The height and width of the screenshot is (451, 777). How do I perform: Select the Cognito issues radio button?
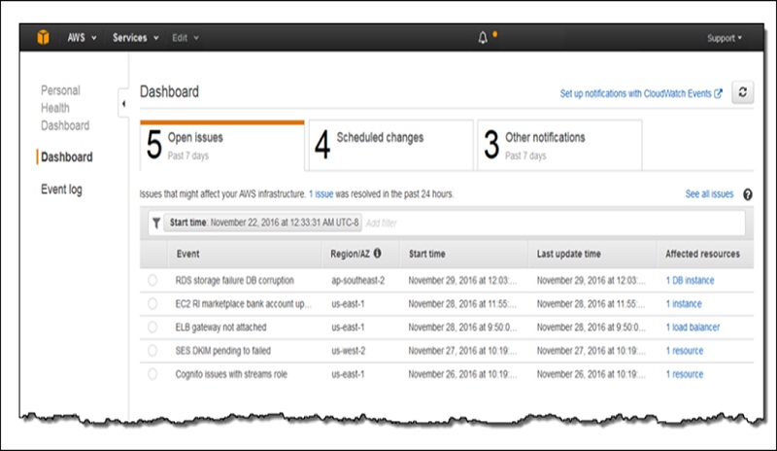(x=152, y=374)
